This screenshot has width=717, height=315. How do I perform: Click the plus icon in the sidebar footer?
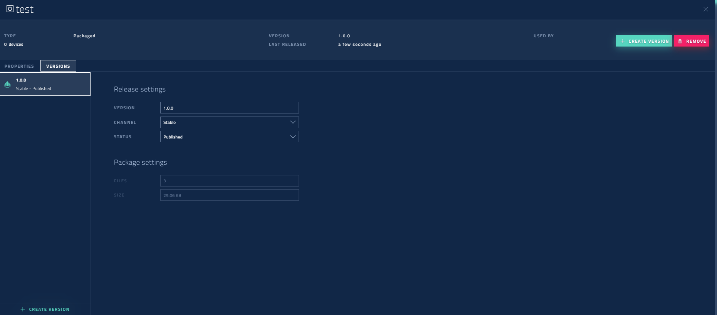pos(23,309)
